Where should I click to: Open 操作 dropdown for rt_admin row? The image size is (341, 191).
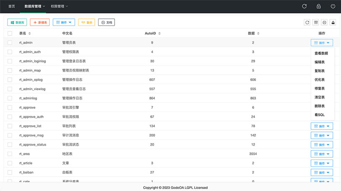322,43
